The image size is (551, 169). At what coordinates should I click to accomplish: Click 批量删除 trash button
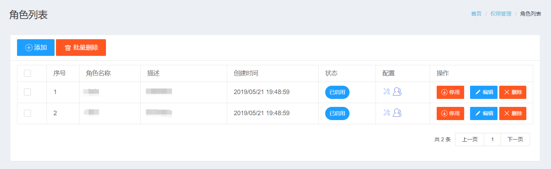[81, 48]
